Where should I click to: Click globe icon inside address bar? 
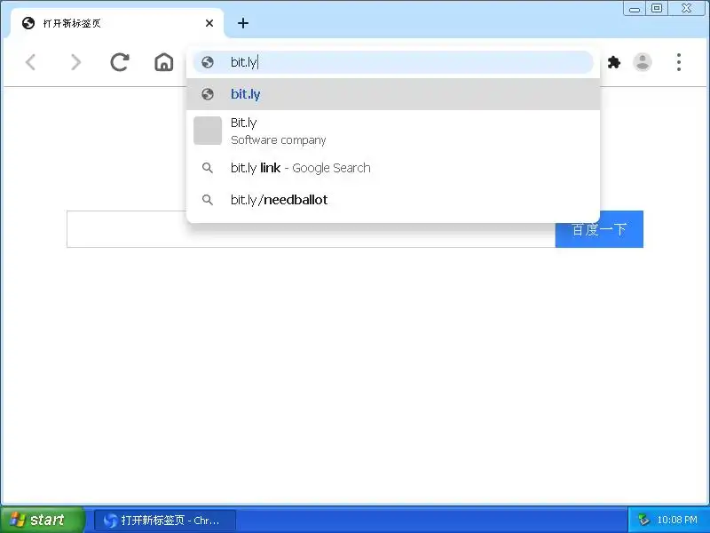click(x=208, y=62)
